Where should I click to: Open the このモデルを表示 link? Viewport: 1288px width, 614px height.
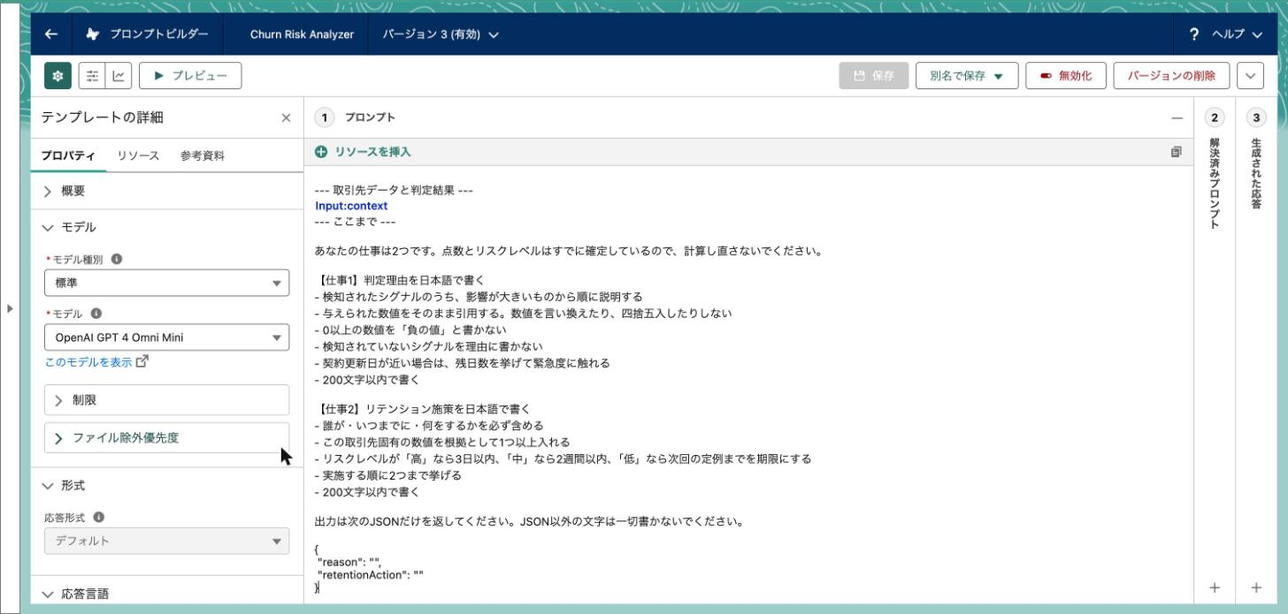(x=88, y=361)
